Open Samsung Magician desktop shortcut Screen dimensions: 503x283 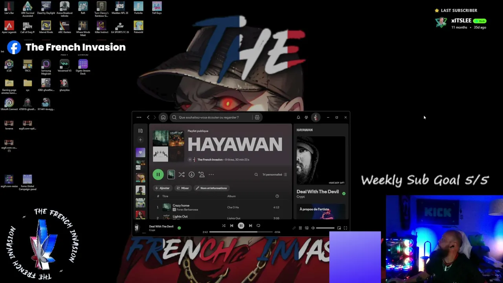[x=46, y=67]
